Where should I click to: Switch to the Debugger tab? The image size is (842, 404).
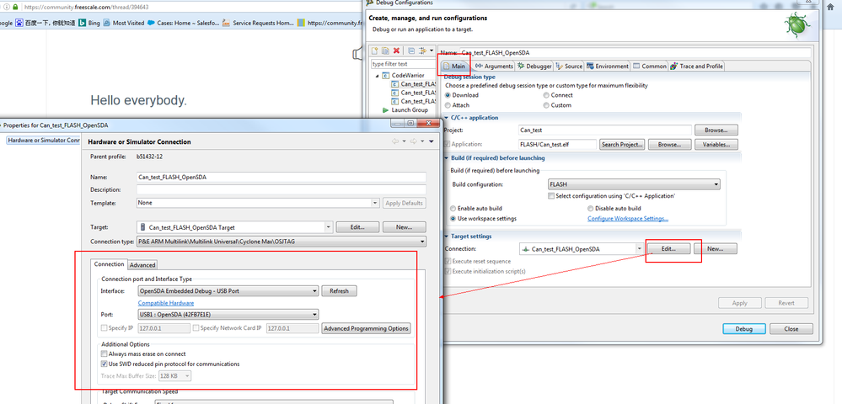pyautogui.click(x=535, y=66)
